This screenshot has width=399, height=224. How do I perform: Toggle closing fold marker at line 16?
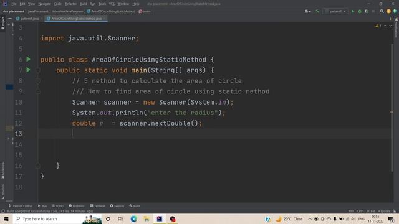coord(37,166)
